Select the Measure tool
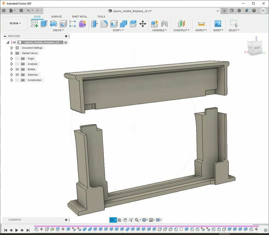The image size is (269, 235). coord(201,24)
